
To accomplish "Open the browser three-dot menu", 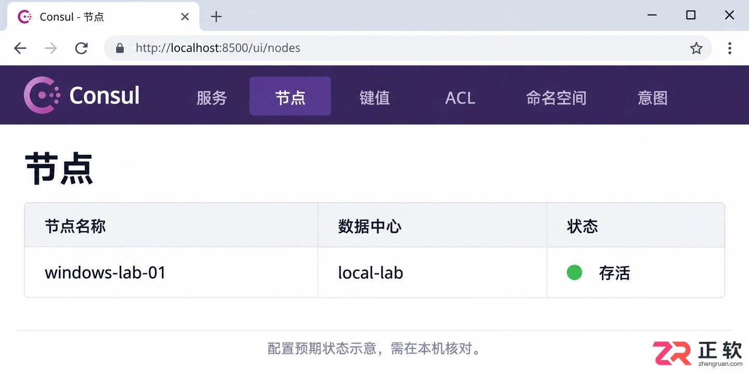I will click(730, 48).
